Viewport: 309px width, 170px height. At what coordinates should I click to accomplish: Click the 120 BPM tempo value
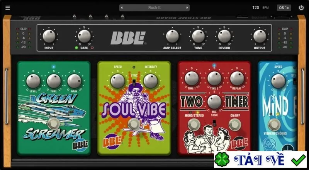click(x=256, y=8)
